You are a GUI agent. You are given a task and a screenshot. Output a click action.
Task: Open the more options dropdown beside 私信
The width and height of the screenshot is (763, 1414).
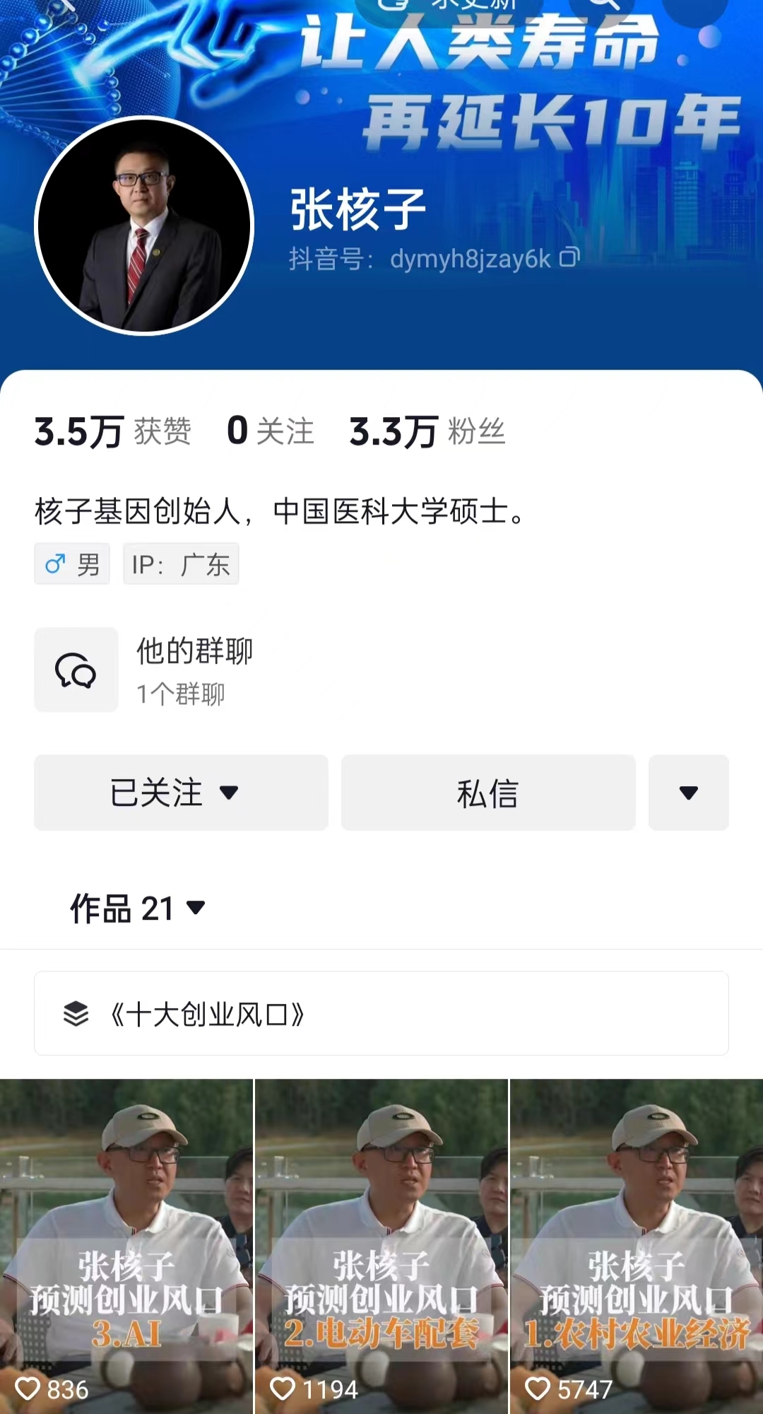pos(689,793)
